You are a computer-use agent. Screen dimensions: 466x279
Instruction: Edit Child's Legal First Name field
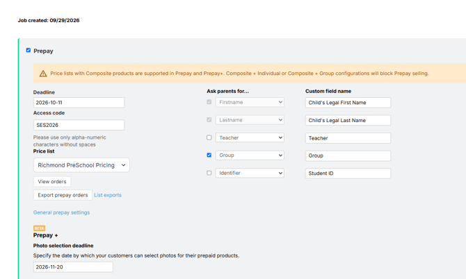pyautogui.click(x=348, y=103)
